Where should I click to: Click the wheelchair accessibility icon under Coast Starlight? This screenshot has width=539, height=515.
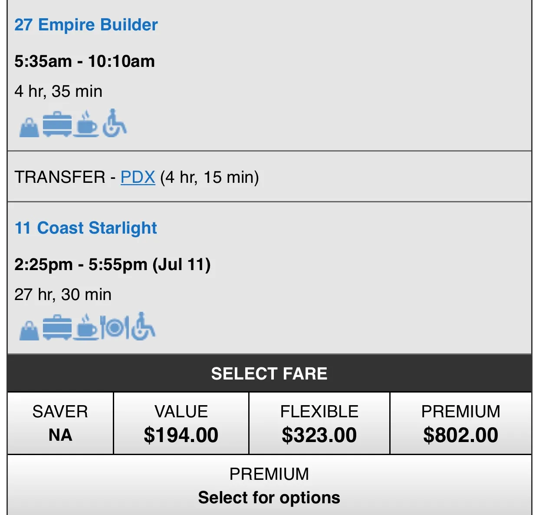point(143,326)
